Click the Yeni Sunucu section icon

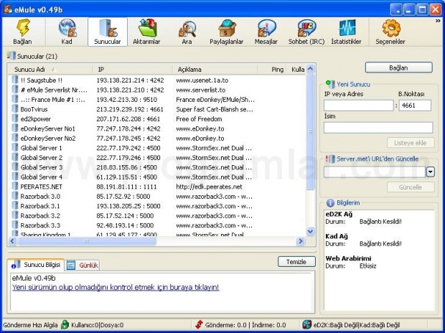[330, 84]
